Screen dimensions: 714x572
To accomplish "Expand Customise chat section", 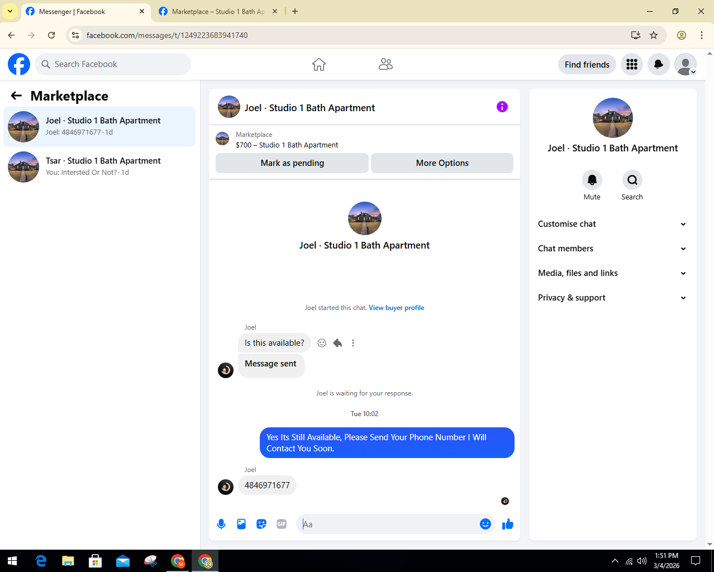I will pyautogui.click(x=613, y=224).
